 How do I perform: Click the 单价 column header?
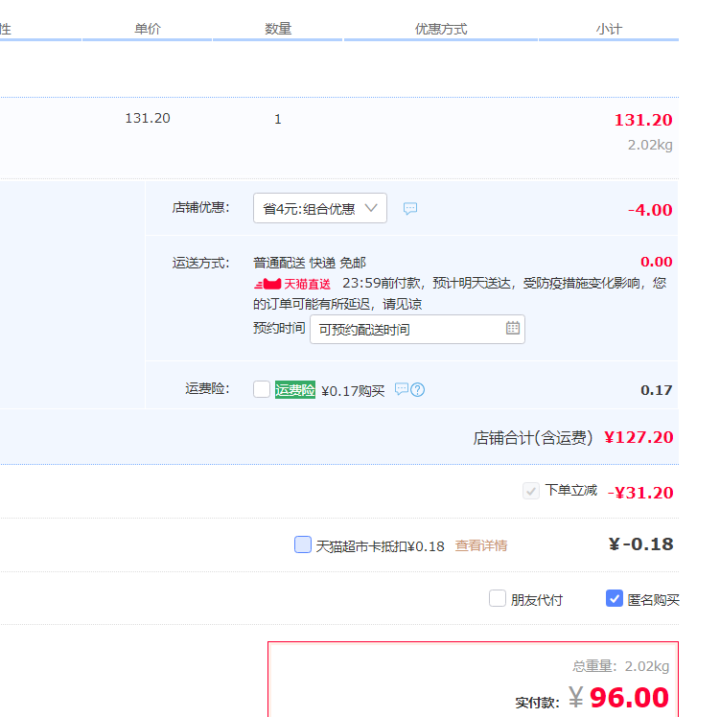[x=148, y=29]
